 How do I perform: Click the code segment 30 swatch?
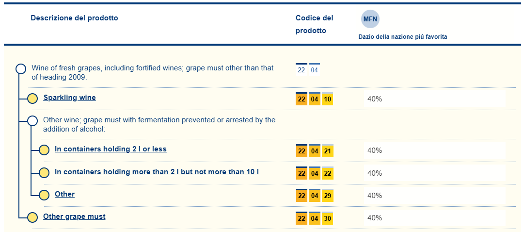[328, 218]
